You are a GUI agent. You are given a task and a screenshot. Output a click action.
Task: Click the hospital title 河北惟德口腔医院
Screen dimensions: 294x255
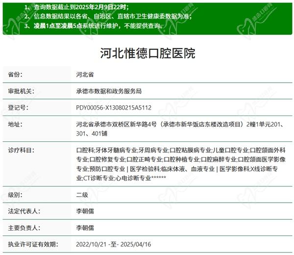tap(147, 53)
